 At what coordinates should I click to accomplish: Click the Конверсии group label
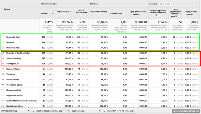154,4
